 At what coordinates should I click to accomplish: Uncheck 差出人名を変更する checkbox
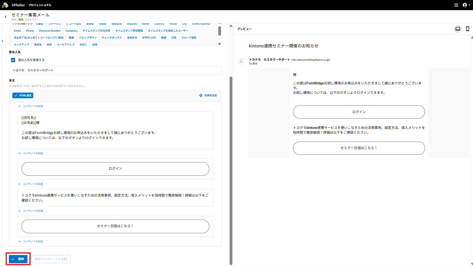13,60
